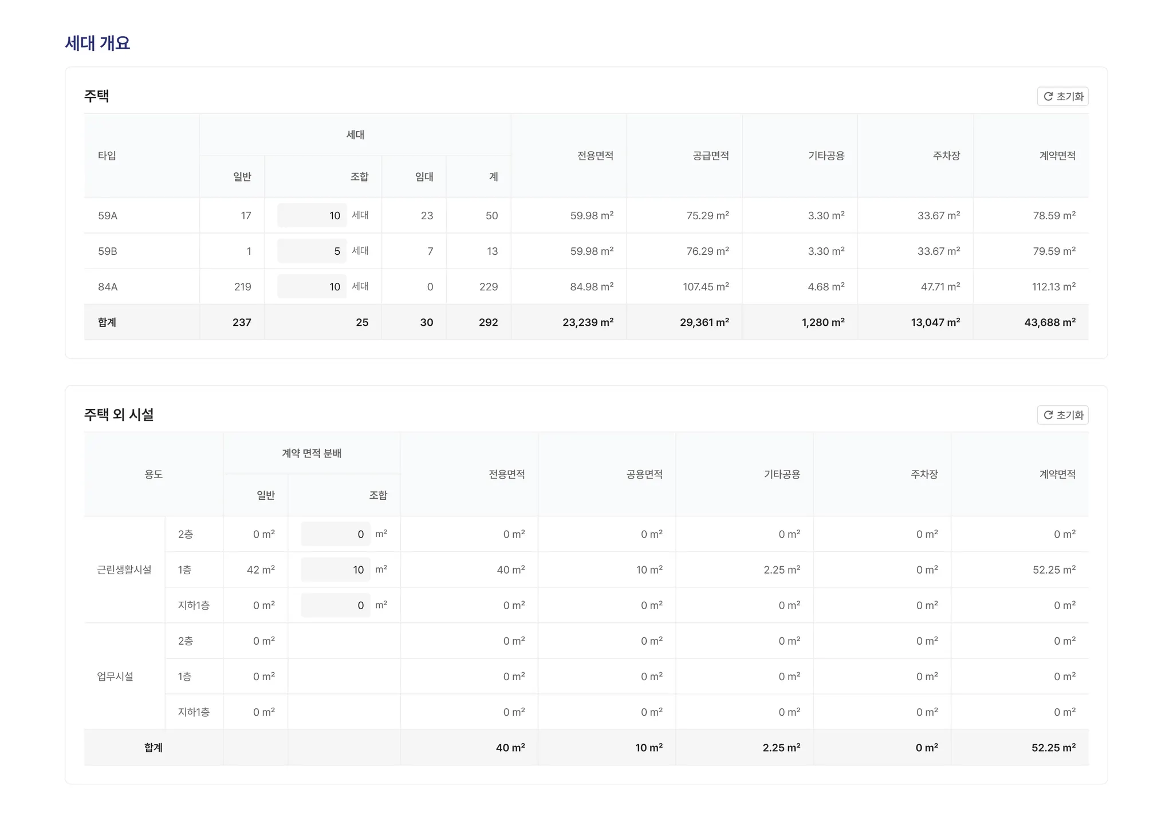The width and height of the screenshot is (1173, 817).
Task: Focus 근린생활시설 지하1층 조합 area input
Action: click(x=336, y=605)
